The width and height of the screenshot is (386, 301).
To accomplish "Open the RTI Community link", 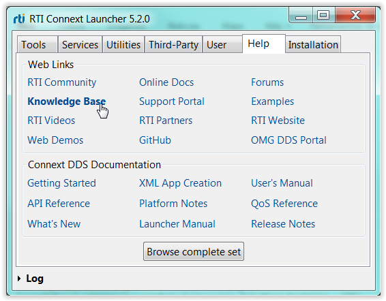I will click(x=62, y=82).
